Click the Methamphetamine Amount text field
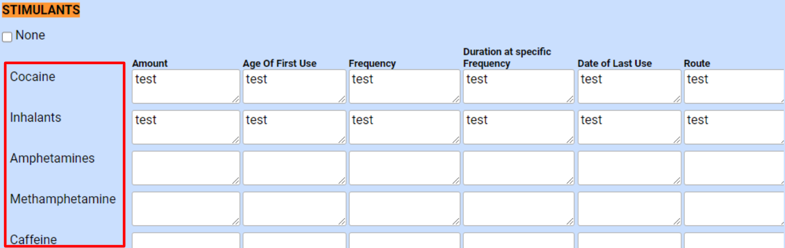Screen dimensions: 785x248 tap(186, 208)
